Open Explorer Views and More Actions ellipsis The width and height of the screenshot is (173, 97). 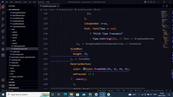click(35, 6)
